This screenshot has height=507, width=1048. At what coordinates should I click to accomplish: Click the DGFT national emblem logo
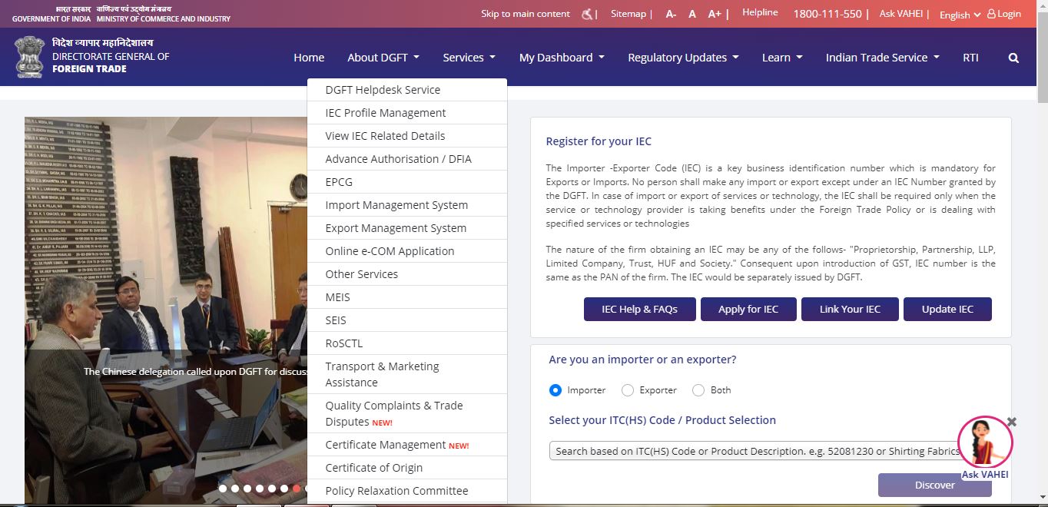click(28, 56)
